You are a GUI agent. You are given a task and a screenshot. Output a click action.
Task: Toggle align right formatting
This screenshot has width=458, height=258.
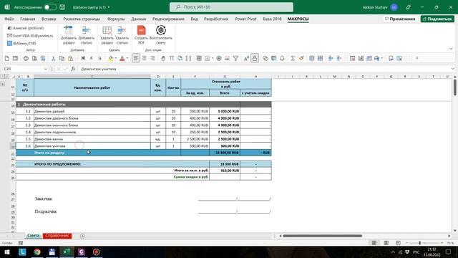[x=152, y=59]
